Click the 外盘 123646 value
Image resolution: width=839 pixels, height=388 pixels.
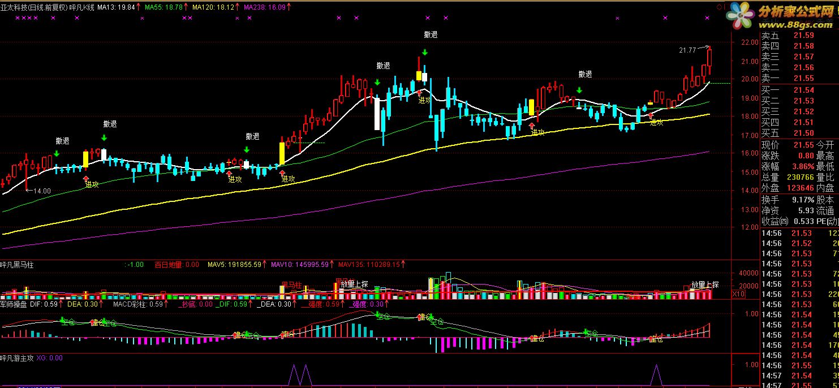click(x=801, y=188)
